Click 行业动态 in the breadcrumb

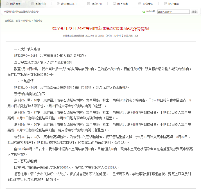pos(38,21)
